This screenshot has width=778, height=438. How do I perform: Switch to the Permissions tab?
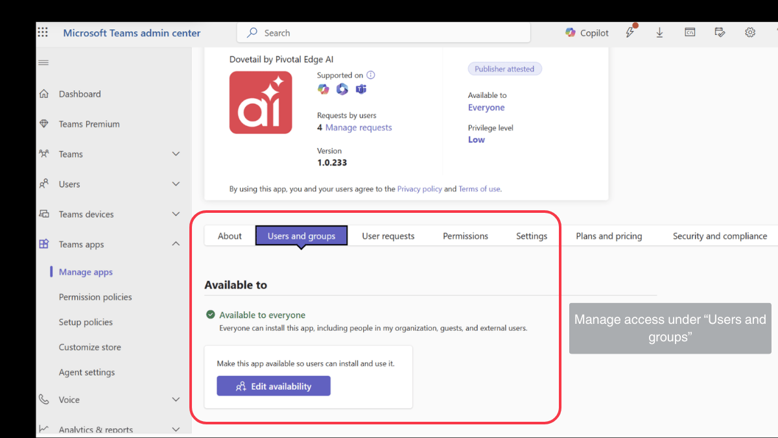(465, 236)
